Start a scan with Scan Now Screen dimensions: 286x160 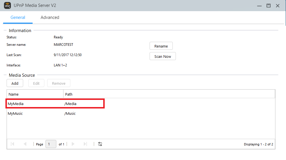coord(162,56)
